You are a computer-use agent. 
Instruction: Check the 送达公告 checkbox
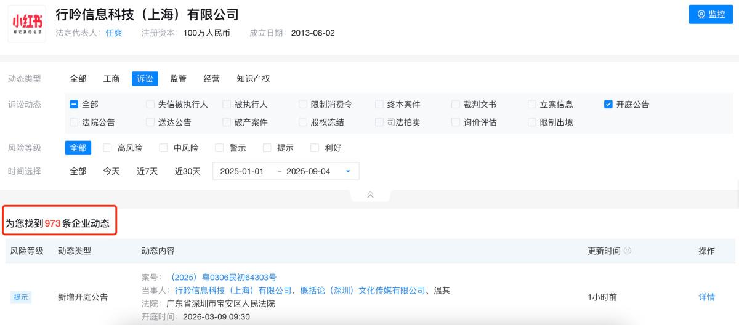coord(150,122)
